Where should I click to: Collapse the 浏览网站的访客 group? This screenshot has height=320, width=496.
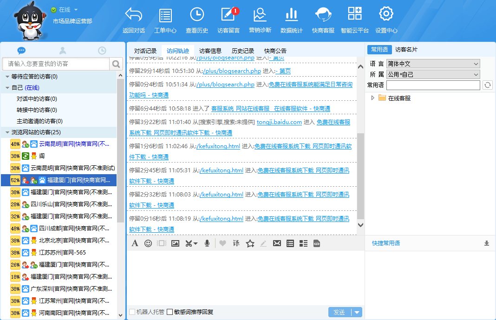tap(7, 132)
